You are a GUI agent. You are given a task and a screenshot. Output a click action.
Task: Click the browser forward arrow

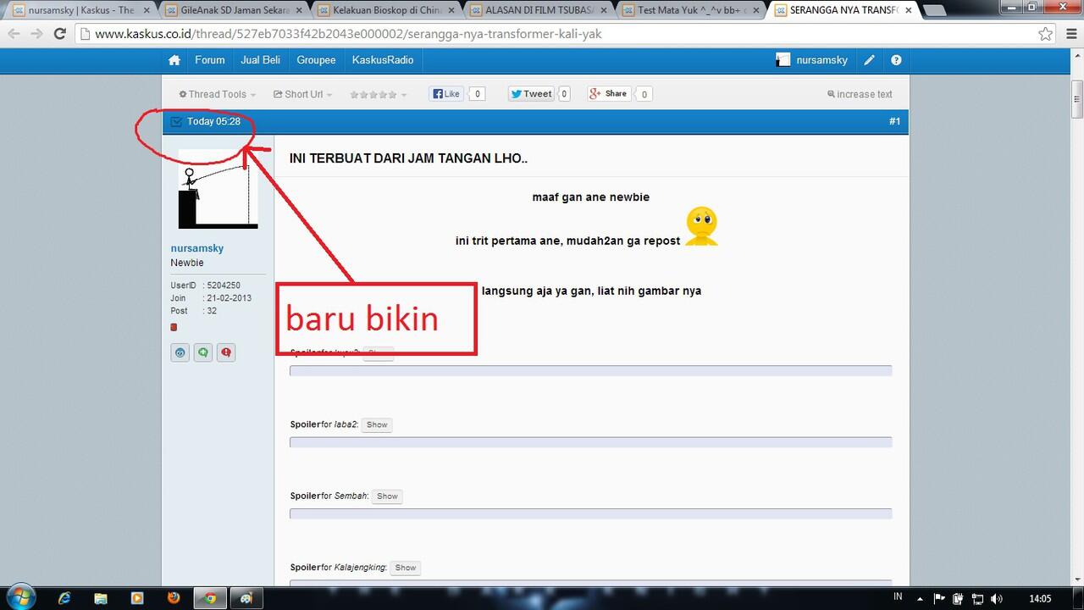[36, 34]
